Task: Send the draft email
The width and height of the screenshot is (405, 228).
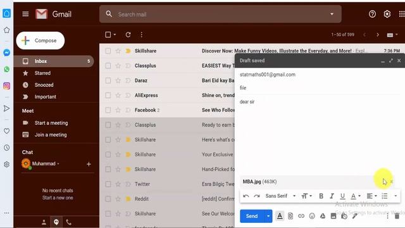Action: (x=252, y=216)
